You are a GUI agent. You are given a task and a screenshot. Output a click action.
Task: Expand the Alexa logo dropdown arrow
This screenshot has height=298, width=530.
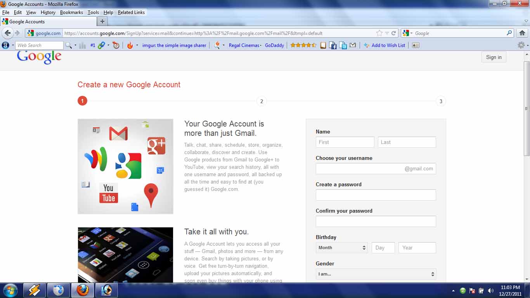click(13, 45)
